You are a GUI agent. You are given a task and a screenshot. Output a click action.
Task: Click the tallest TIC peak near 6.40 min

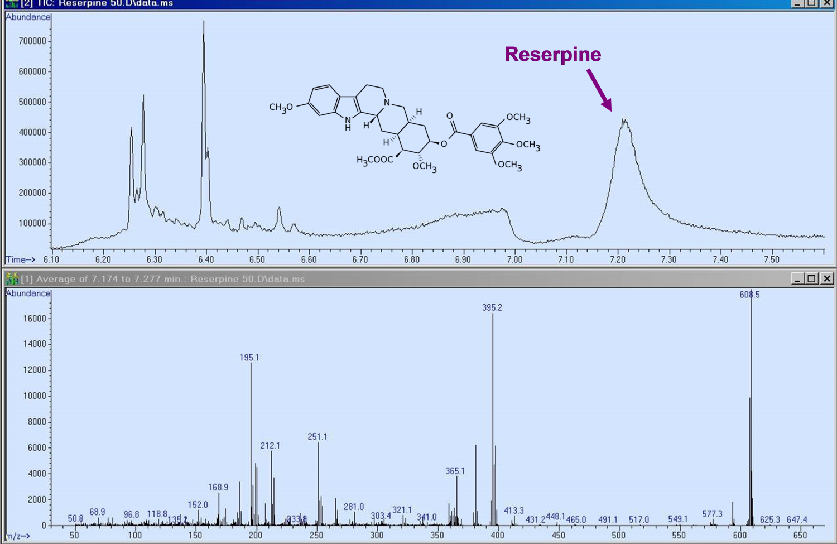[204, 22]
